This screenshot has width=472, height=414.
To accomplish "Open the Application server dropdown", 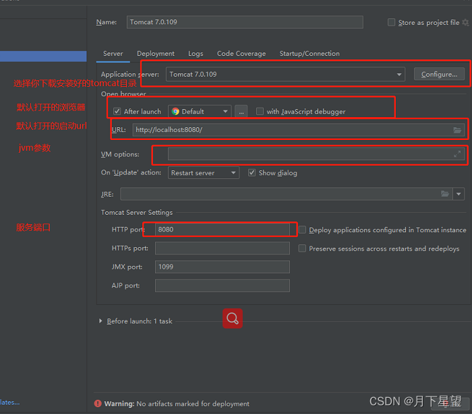I will pos(285,74).
